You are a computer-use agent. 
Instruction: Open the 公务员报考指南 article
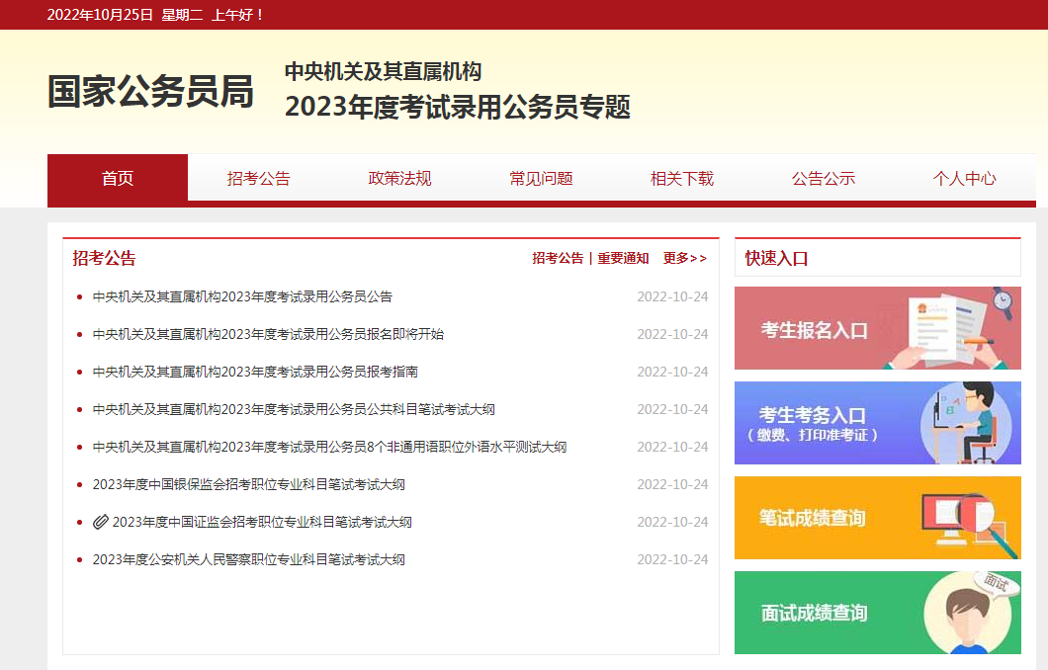pyautogui.click(x=255, y=372)
